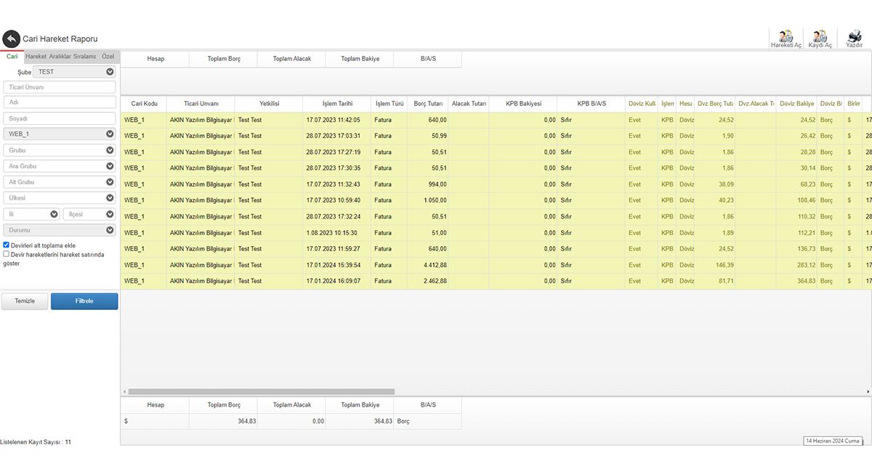Click the Yazdır printer icon

click(854, 38)
